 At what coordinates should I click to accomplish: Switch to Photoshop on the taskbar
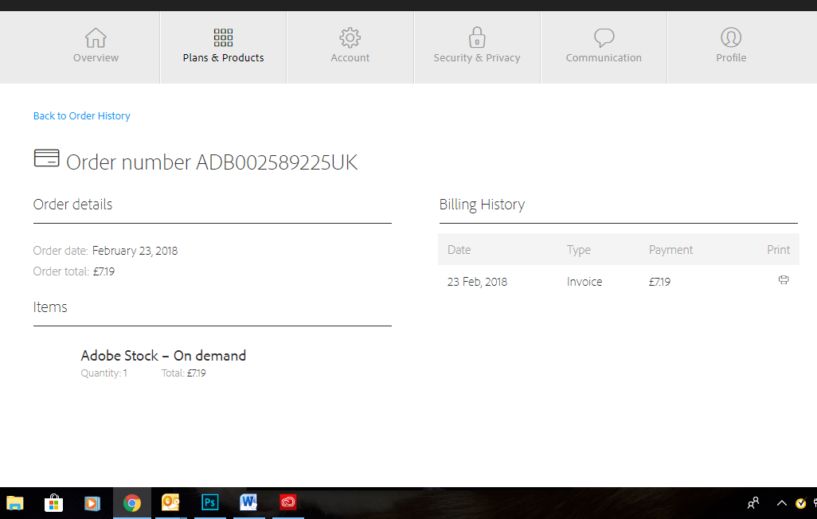tap(210, 503)
